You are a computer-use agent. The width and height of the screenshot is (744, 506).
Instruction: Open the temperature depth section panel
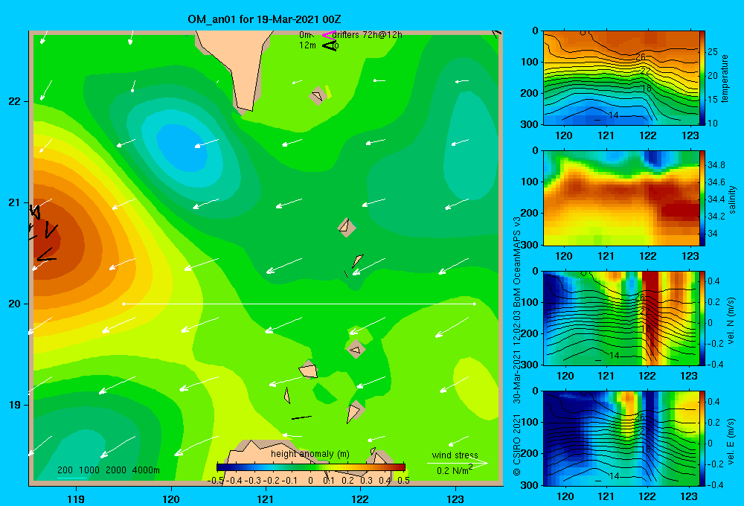(x=621, y=78)
